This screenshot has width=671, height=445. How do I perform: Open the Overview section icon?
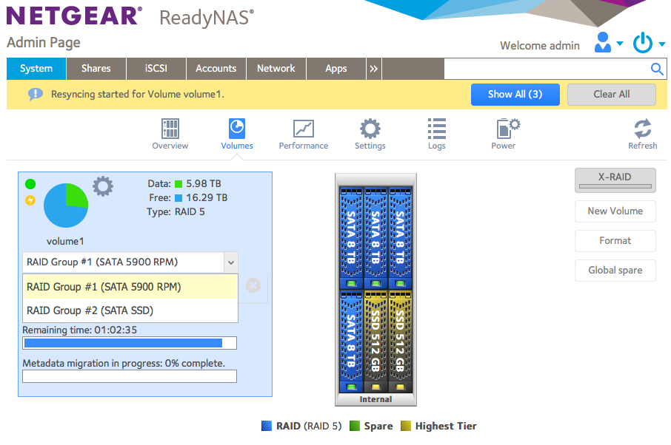[170, 129]
